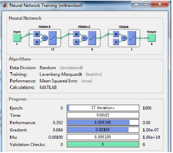Minimize the nntraintool window
Viewport: 173px width, 153px height.
click(136, 4)
